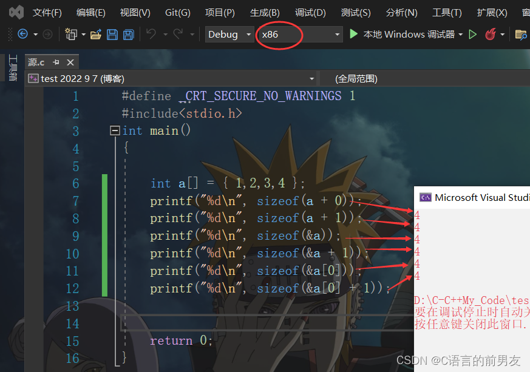
Task: Click the save all icon
Action: click(x=129, y=35)
